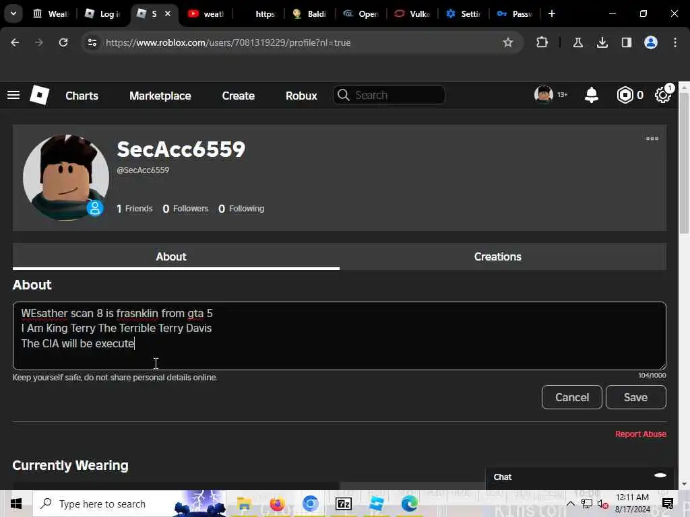Switch to the Weat tab
Image resolution: width=690 pixels, height=517 pixels.
(52, 13)
